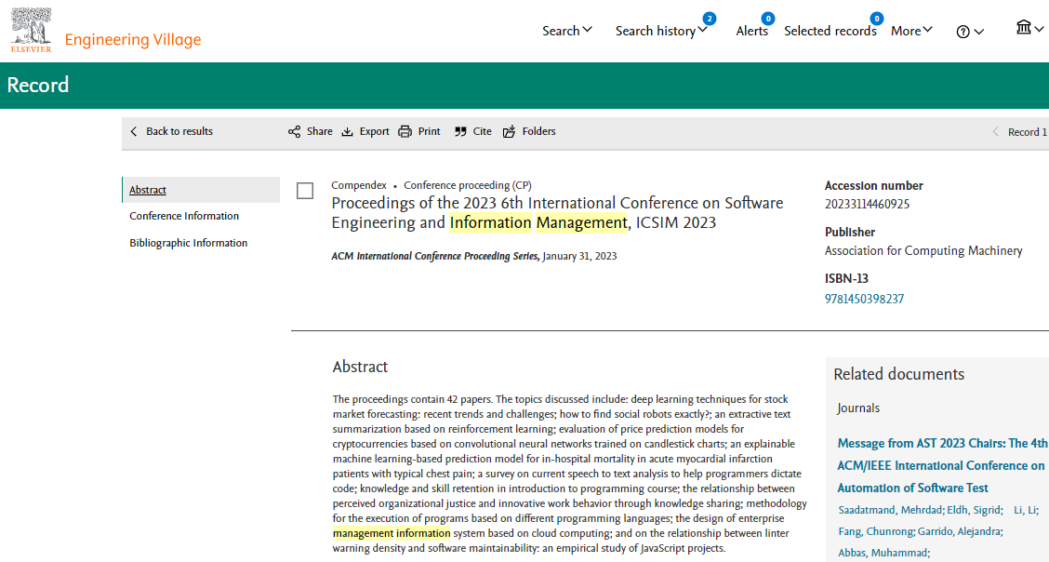The image size is (1049, 562).
Task: Click publisher Association for Computing Machinery
Action: point(923,251)
